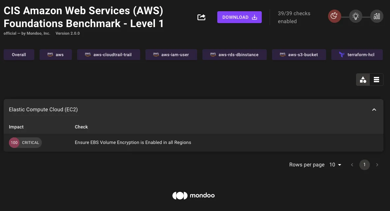Collapse the Elastic Compute Cloud (EC2) section

click(x=374, y=110)
